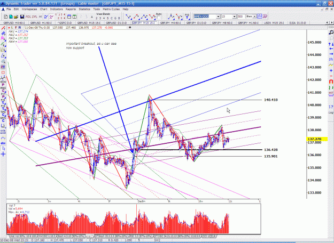Click the R button in chart header
Screen dimensions: 334x243
(x=20, y=28)
